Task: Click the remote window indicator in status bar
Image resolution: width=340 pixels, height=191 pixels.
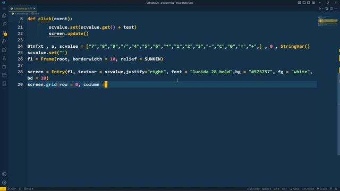Action: pos(3,189)
